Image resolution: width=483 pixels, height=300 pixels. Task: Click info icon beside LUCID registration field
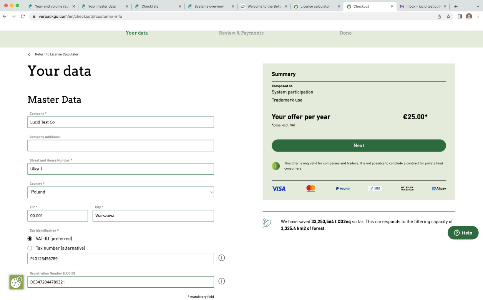pos(221,281)
